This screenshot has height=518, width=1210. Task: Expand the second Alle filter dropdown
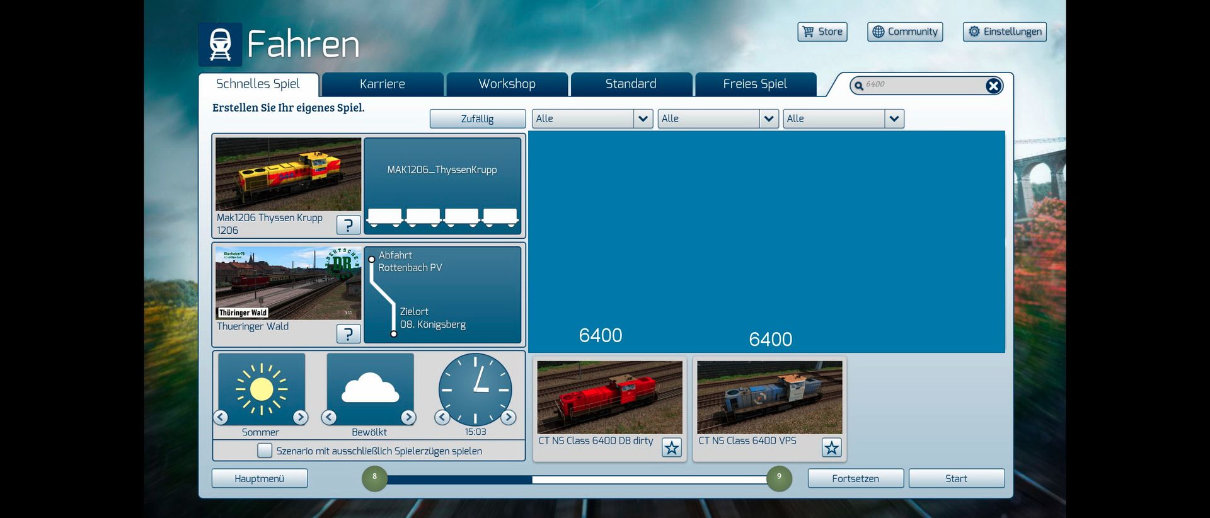pyautogui.click(x=769, y=118)
